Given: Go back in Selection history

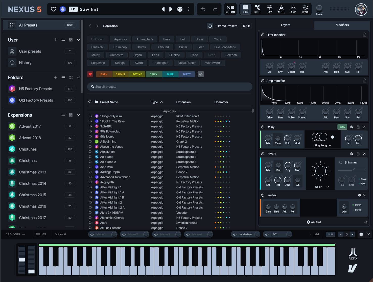Looking at the screenshot, I should 90,26.
